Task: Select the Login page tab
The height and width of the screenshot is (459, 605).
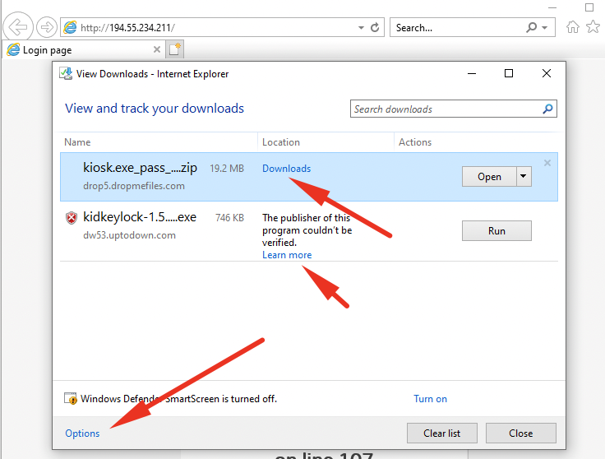Action: click(x=84, y=50)
